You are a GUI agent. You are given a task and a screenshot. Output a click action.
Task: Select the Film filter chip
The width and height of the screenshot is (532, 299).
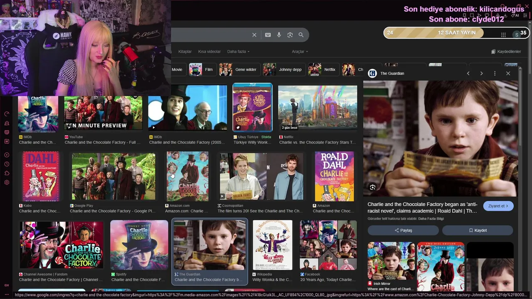(x=202, y=70)
